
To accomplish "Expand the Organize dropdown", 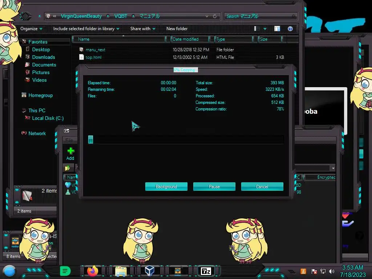I will point(31,29).
